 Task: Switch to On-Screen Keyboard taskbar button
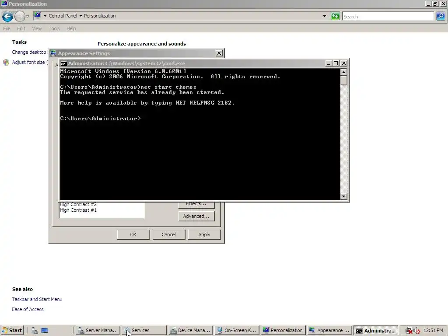coord(237,330)
